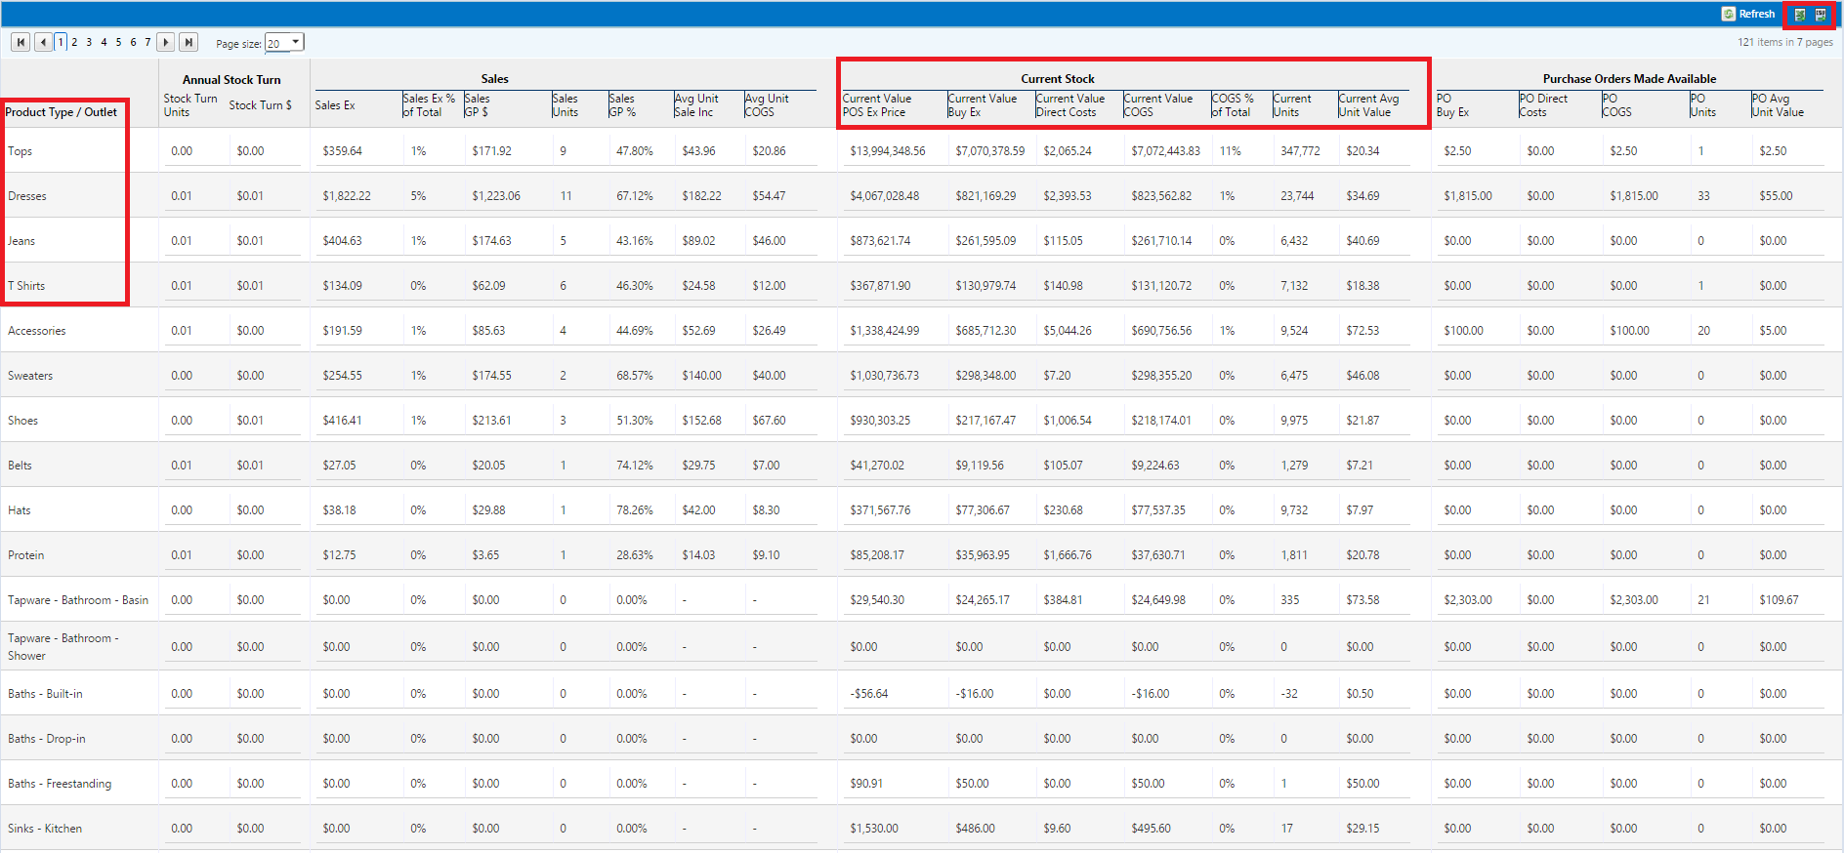The width and height of the screenshot is (1844, 853).
Task: Open page 6 of results
Action: coord(133,42)
